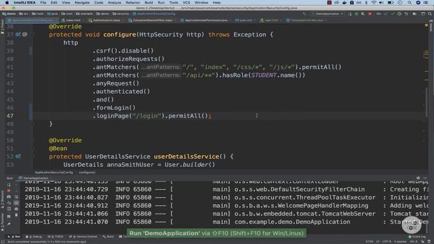Select the login.html editor tab
This screenshot has height=244, width=434.
[270, 20]
